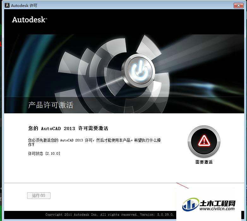
Task: Click the Autodesk title bar app icon
Action: coord(7,5)
